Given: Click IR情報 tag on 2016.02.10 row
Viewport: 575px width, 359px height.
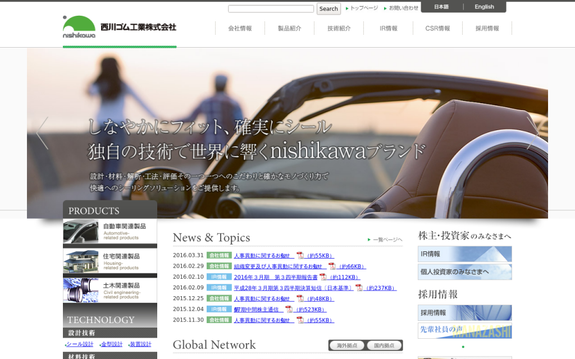Looking at the screenshot, I should pos(219,277).
